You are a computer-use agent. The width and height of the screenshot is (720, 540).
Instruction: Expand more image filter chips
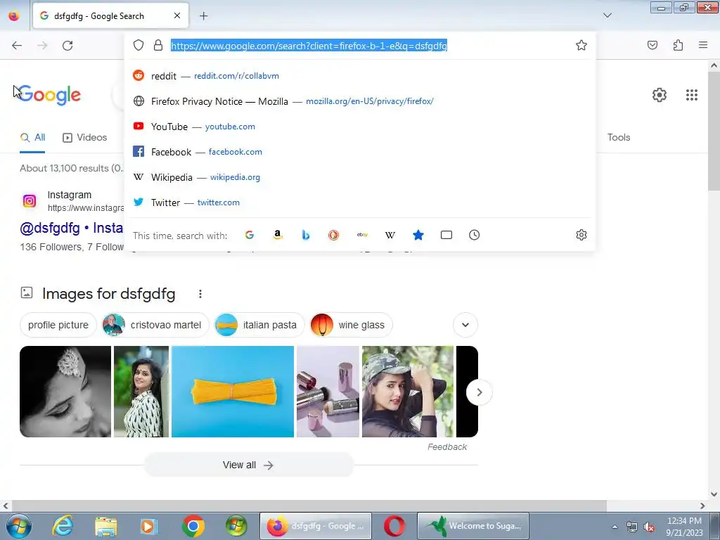coord(465,325)
